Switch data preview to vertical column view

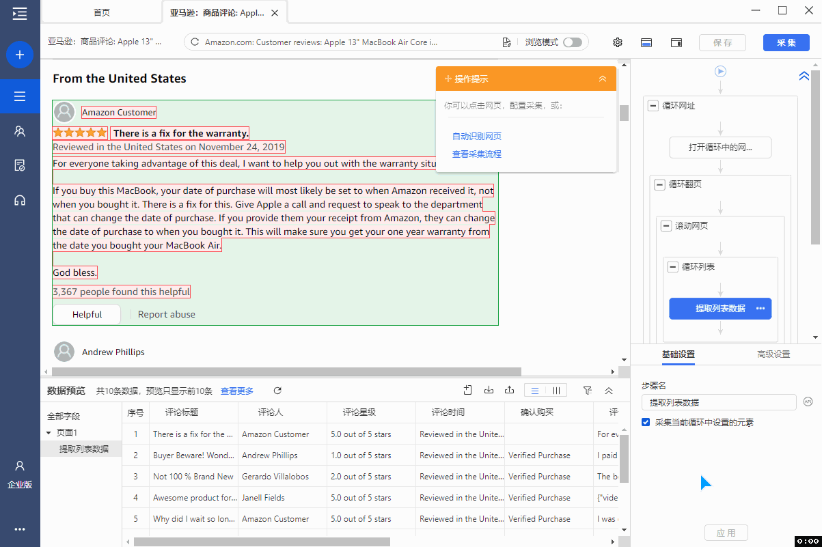point(556,391)
